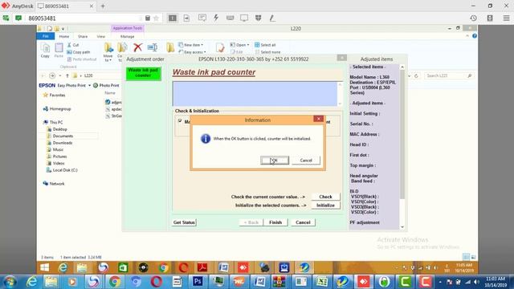
Task: Click the Photo Print button
Action: pos(106,86)
